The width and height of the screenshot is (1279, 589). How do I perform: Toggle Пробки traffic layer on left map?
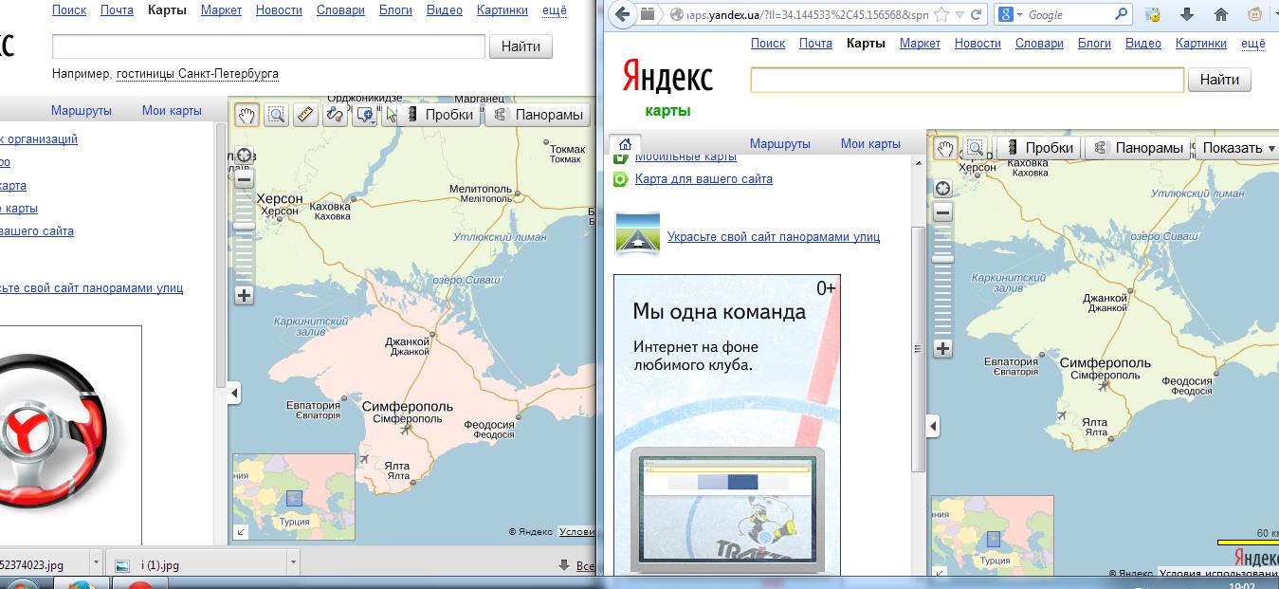438,115
